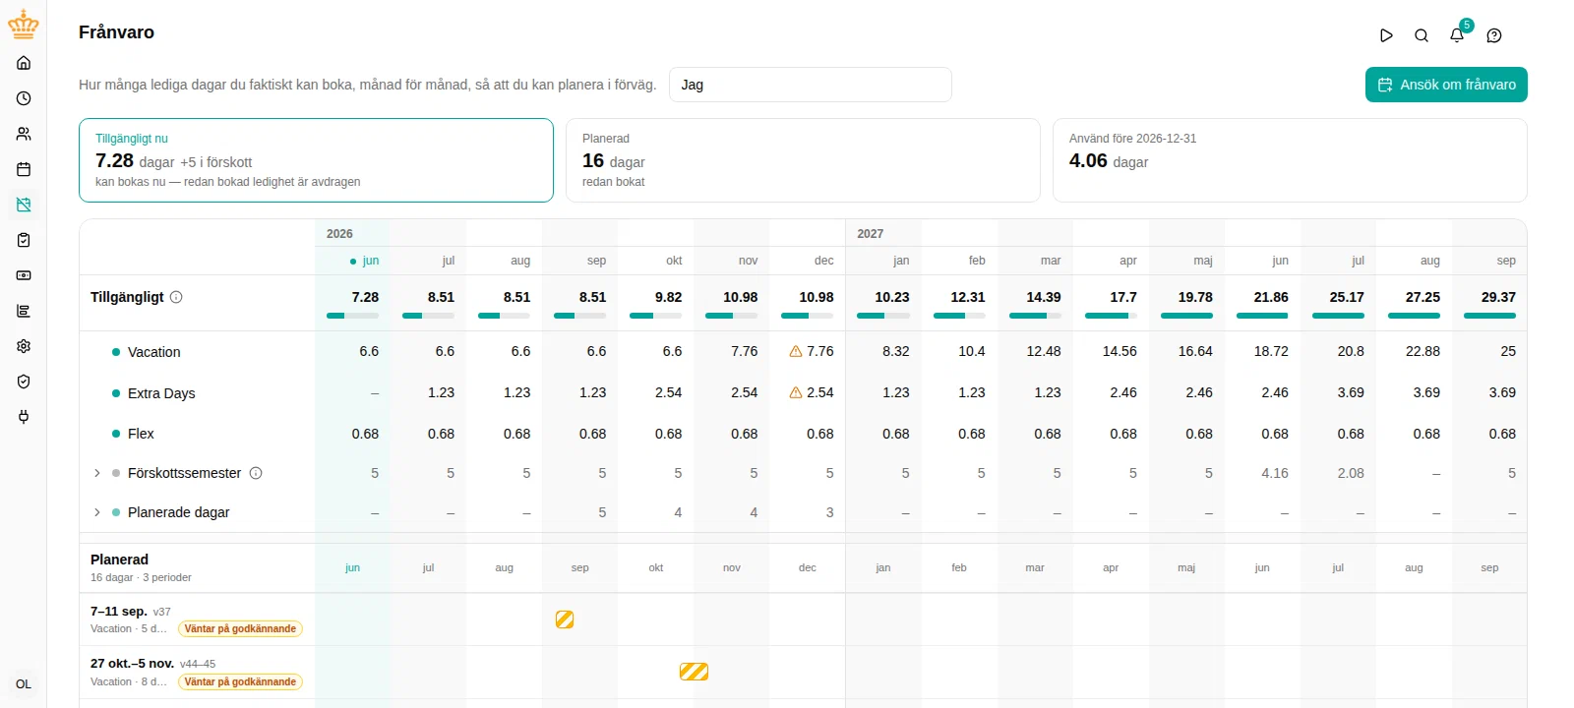Open the plain calendar sidebar icon
This screenshot has width=1574, height=708.
pos(24,169)
